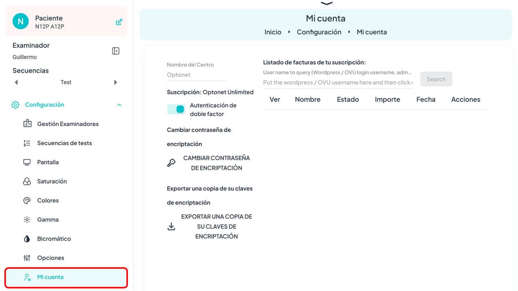Click the Search button
The image size is (518, 291).
click(x=436, y=79)
